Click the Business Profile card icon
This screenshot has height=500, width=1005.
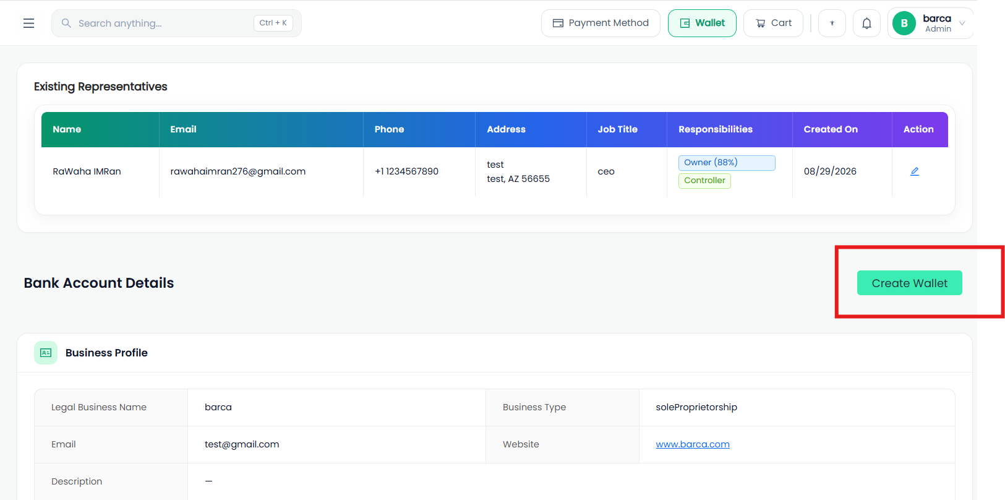coord(46,353)
